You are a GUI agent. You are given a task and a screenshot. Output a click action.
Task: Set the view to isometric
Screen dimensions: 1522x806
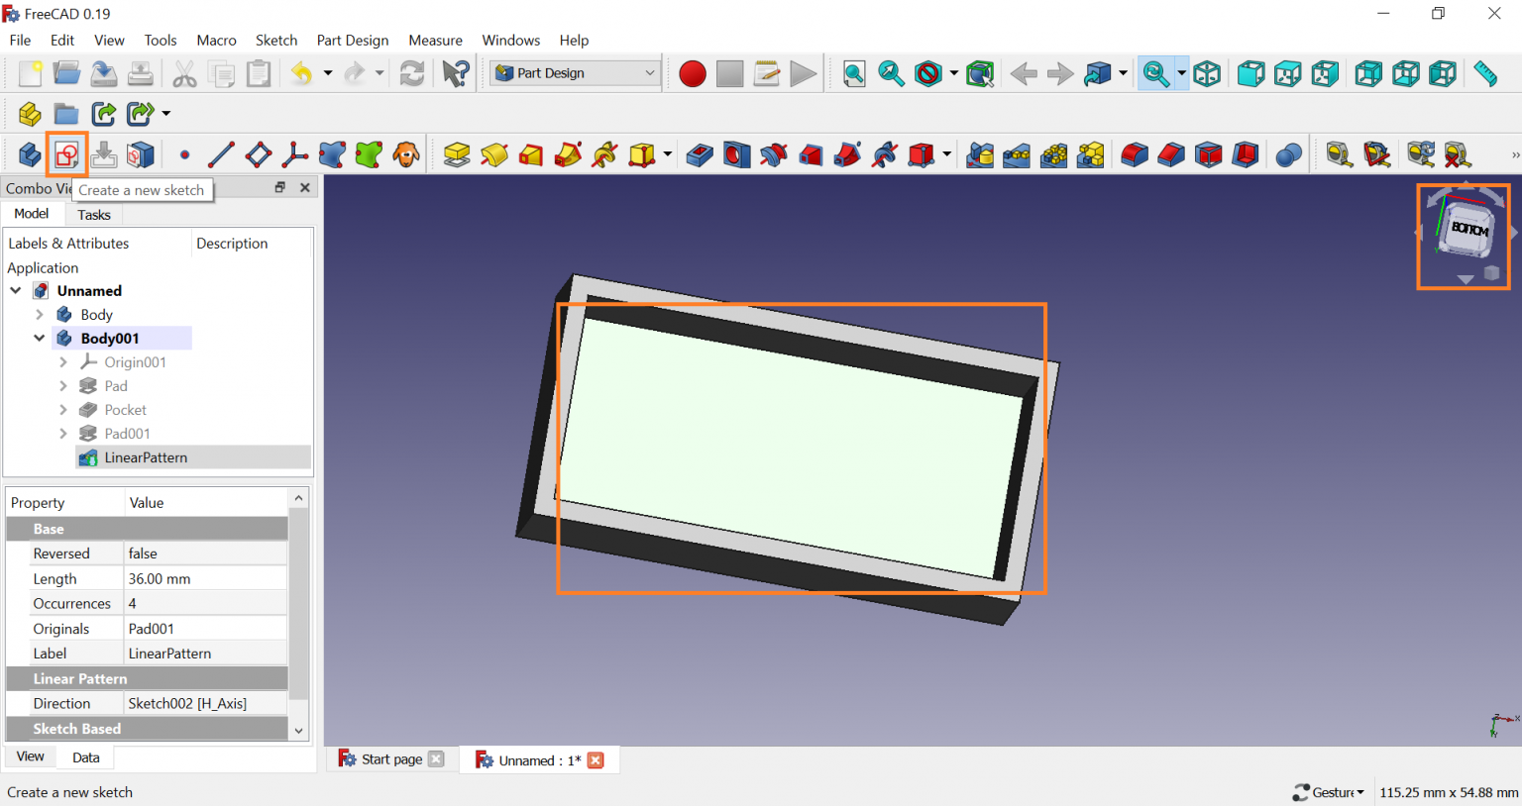tap(1207, 73)
